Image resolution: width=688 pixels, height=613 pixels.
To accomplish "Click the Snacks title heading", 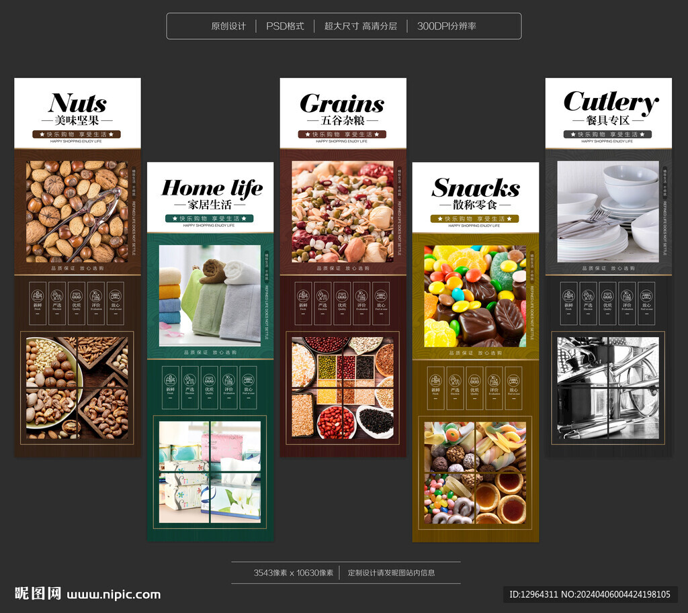I will (x=476, y=188).
